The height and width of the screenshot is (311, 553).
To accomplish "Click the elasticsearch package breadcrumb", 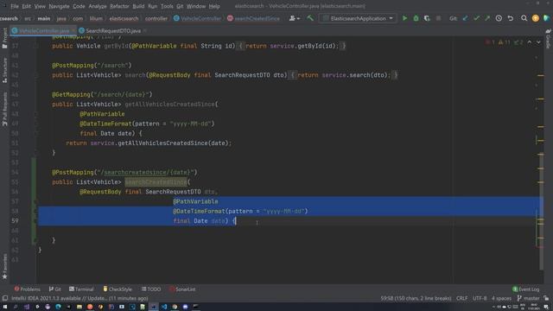I will click(124, 18).
